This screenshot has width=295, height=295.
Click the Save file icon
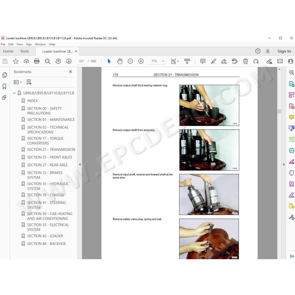(x=5, y=61)
